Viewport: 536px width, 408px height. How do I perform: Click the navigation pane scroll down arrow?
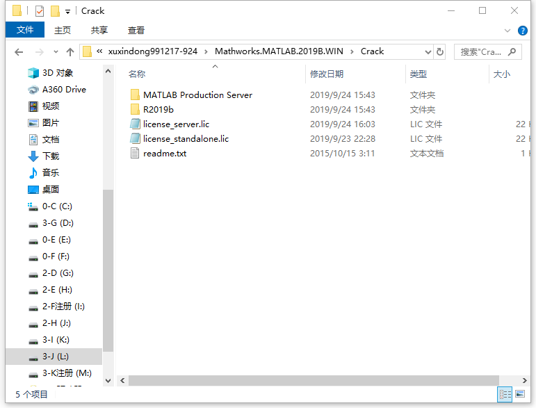click(x=108, y=381)
